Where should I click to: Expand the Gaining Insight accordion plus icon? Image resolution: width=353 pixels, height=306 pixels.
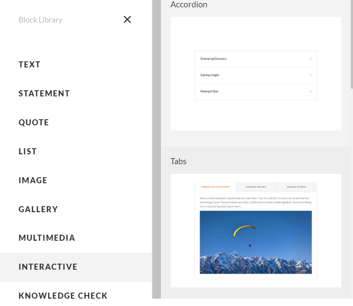[x=311, y=75]
